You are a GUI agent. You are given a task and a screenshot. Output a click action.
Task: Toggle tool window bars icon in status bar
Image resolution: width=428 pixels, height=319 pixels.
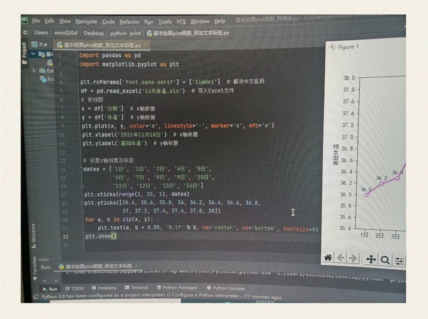(x=36, y=297)
